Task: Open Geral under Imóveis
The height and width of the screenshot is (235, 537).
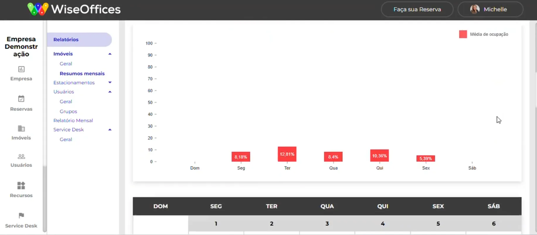Action: point(66,64)
